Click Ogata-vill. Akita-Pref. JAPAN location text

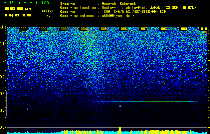149,8
